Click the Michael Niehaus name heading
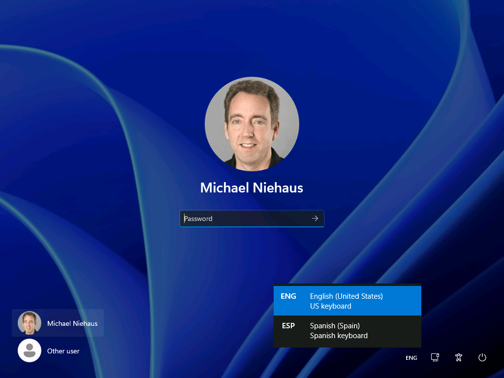 [x=252, y=188]
